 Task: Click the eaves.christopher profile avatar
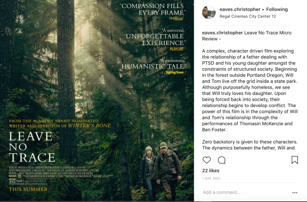coord(209,12)
